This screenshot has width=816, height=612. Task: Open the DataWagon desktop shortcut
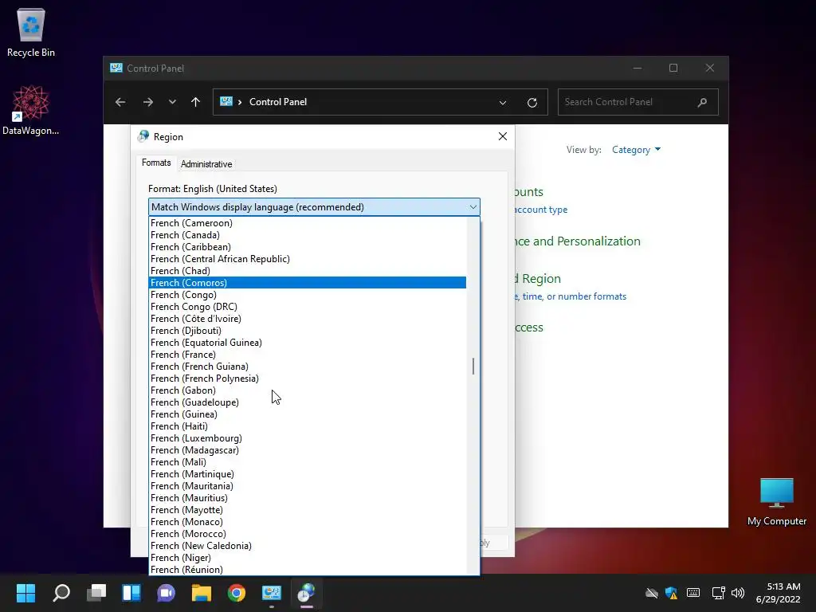click(x=31, y=110)
